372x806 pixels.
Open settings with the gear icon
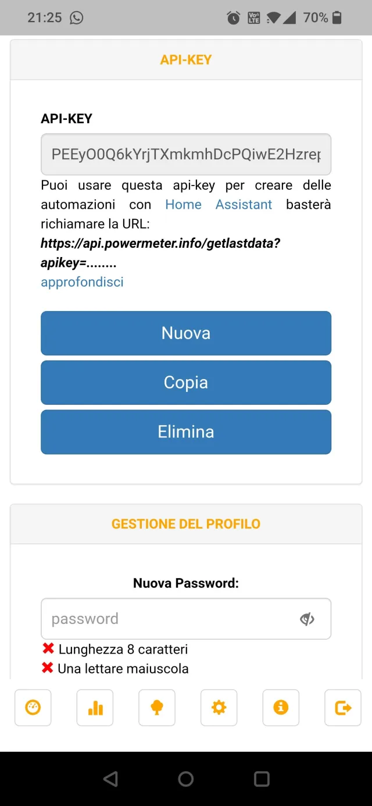click(x=219, y=708)
